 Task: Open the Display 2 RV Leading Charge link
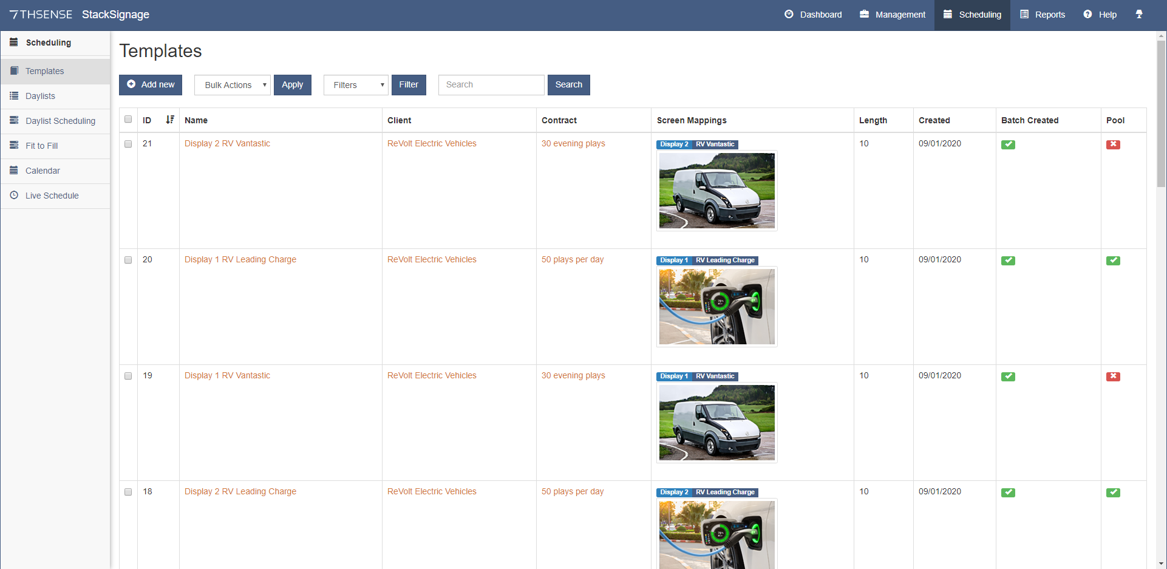coord(240,491)
